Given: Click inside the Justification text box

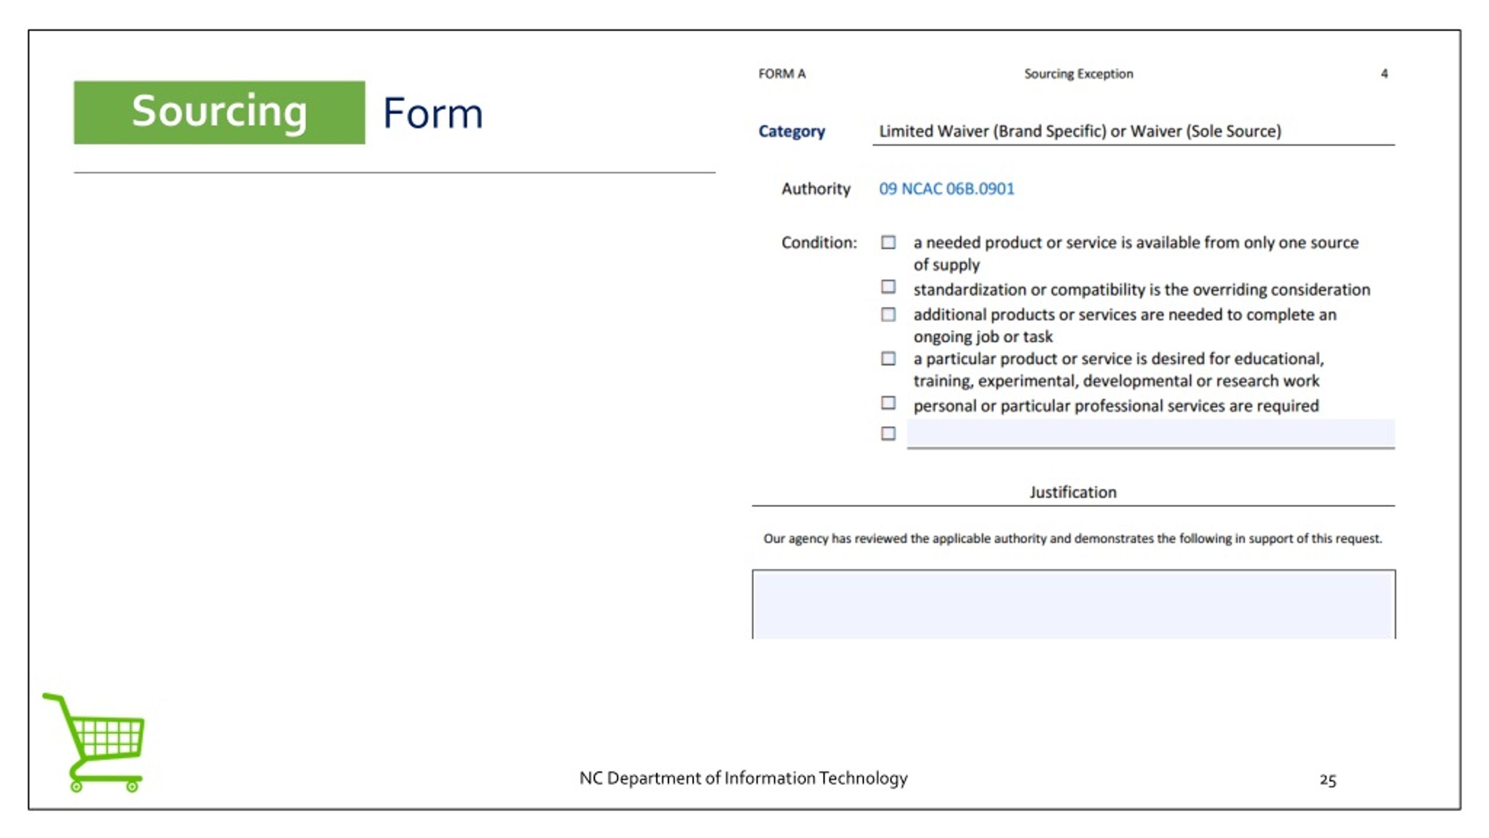Looking at the screenshot, I should pyautogui.click(x=1074, y=604).
